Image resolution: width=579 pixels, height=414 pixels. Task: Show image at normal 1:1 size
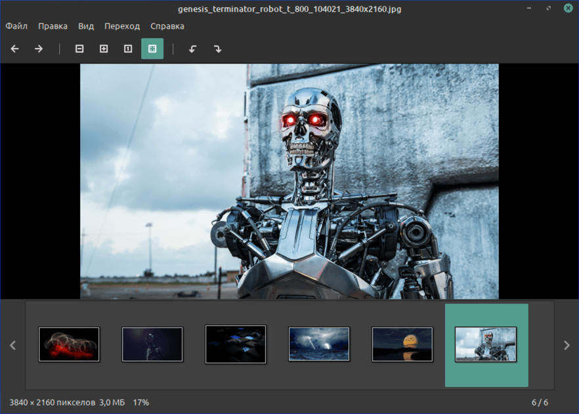click(x=128, y=49)
